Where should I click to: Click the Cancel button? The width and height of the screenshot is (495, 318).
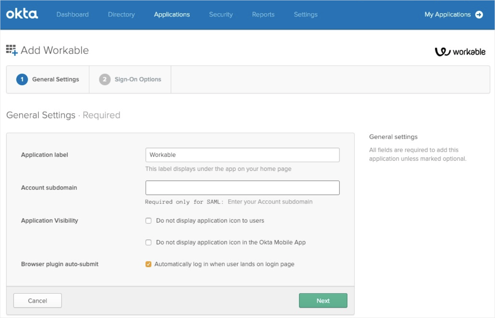point(37,300)
